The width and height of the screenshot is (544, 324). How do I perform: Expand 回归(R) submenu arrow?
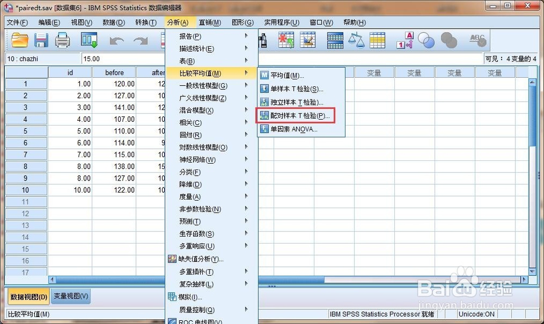tap(246, 134)
